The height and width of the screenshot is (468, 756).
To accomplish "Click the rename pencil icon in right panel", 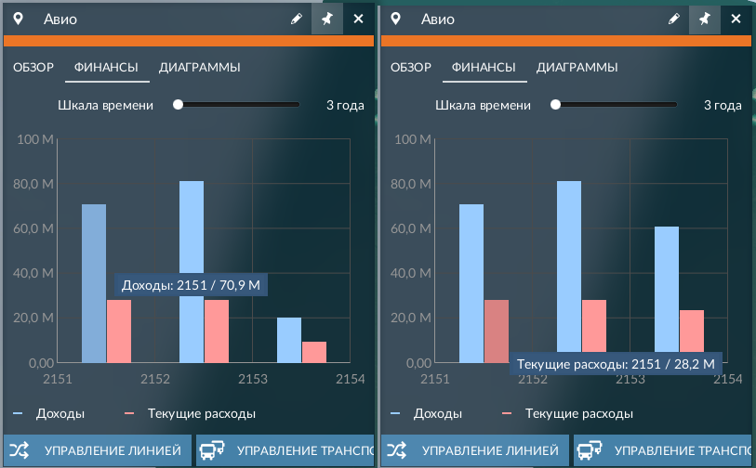I will (673, 19).
